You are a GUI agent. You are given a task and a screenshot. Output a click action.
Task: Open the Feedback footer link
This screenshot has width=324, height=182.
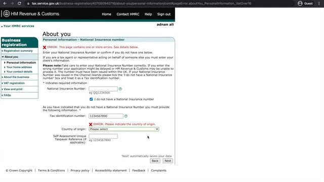[139, 170]
